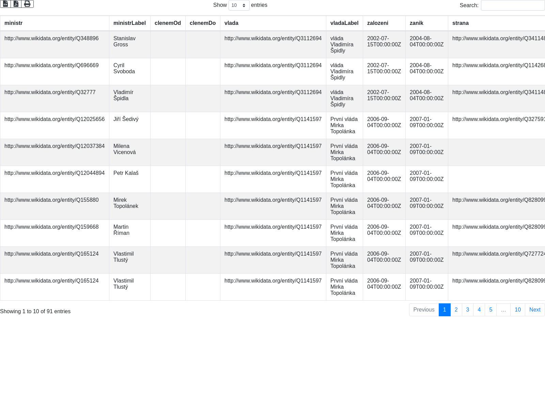This screenshot has height=409, width=545.
Task: Export the table as PDF
Action: coord(16,4)
